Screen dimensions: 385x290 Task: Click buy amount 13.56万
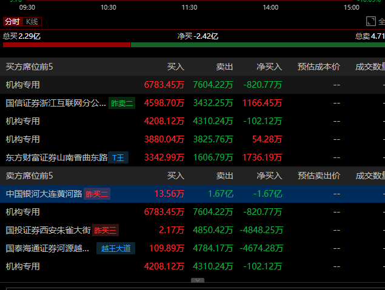[x=169, y=194]
